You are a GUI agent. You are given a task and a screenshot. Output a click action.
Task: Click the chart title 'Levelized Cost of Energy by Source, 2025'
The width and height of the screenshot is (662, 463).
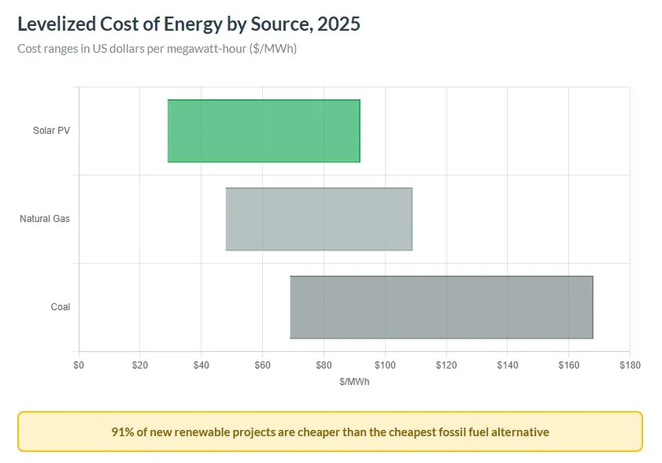[189, 24]
